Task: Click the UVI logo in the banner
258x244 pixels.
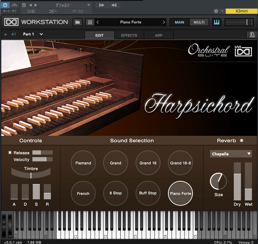Action: pyautogui.click(x=243, y=51)
